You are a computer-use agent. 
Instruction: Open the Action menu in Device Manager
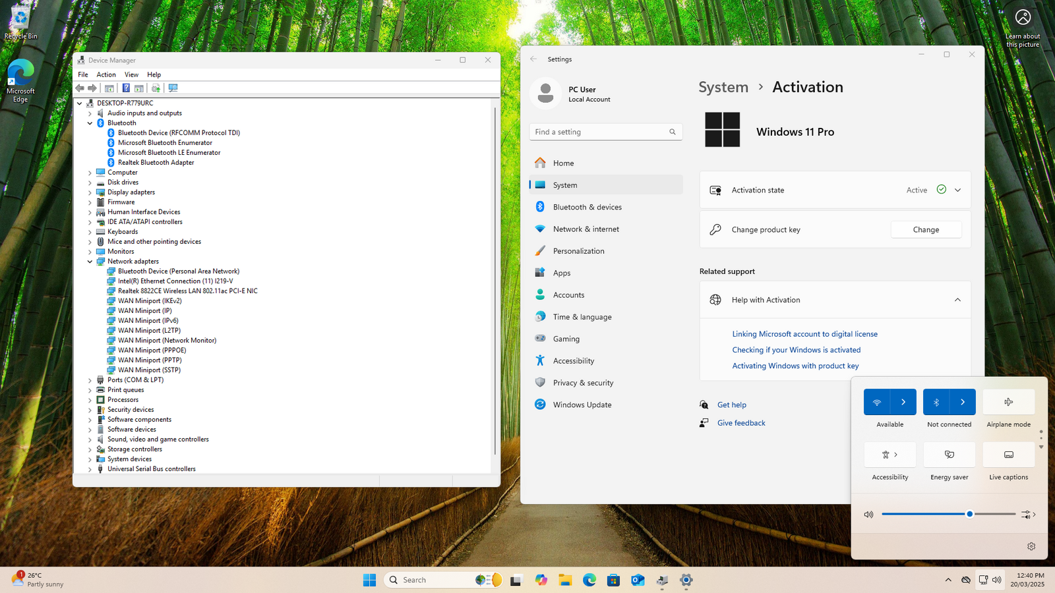(106, 74)
